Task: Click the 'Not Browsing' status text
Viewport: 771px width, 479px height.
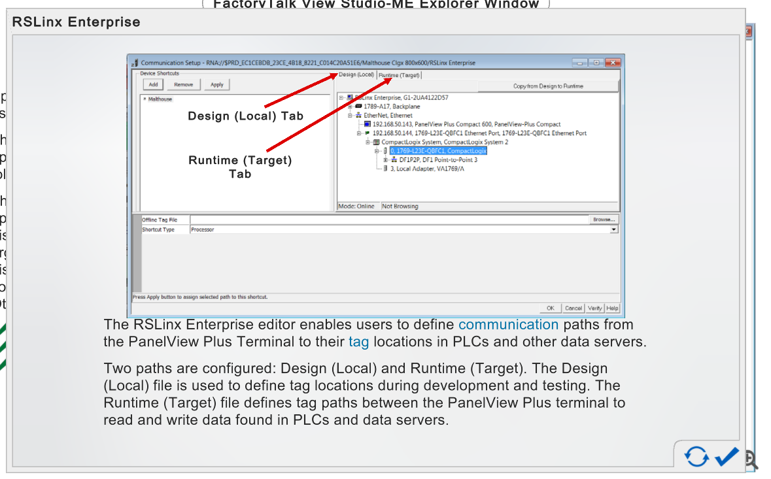Action: (x=400, y=206)
